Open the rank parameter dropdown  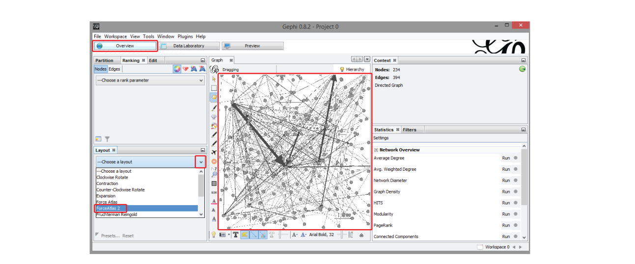pos(150,80)
